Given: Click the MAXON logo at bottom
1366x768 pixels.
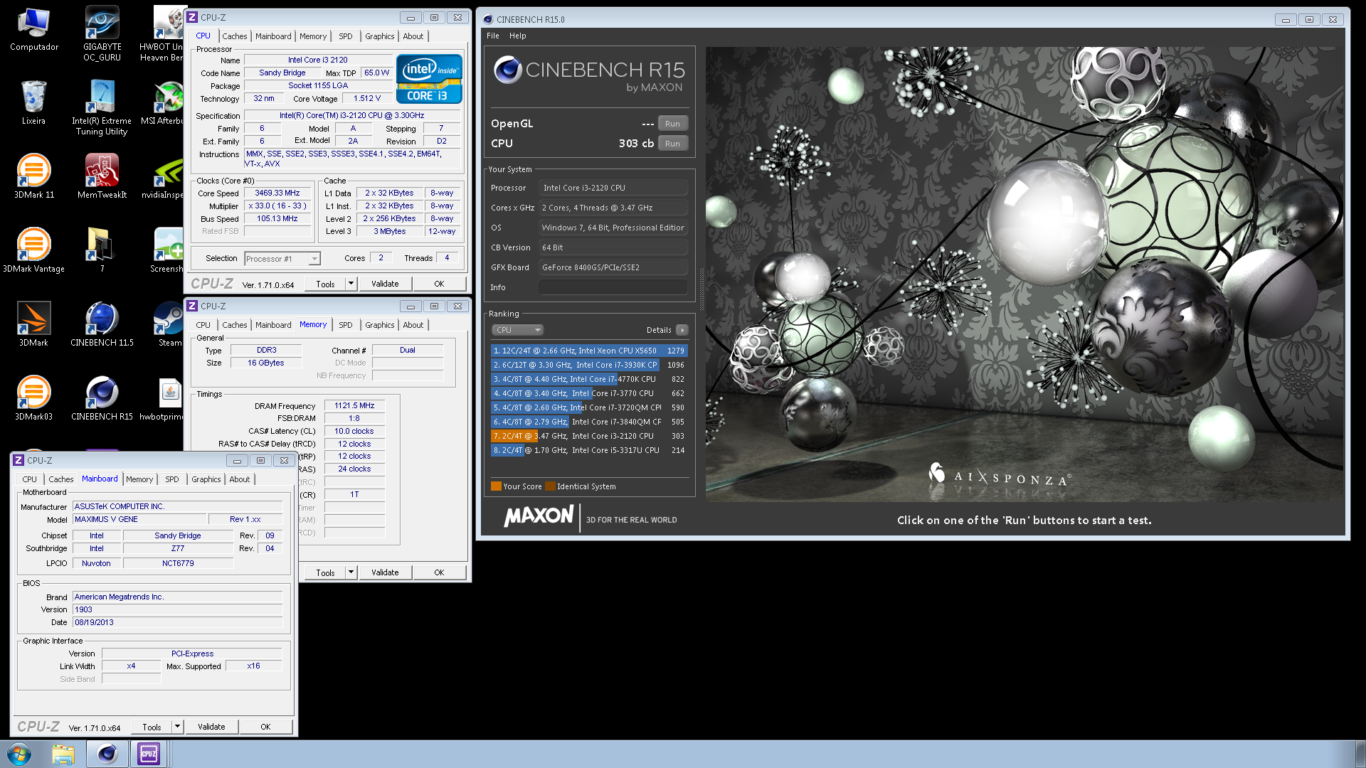Looking at the screenshot, I should [x=539, y=516].
